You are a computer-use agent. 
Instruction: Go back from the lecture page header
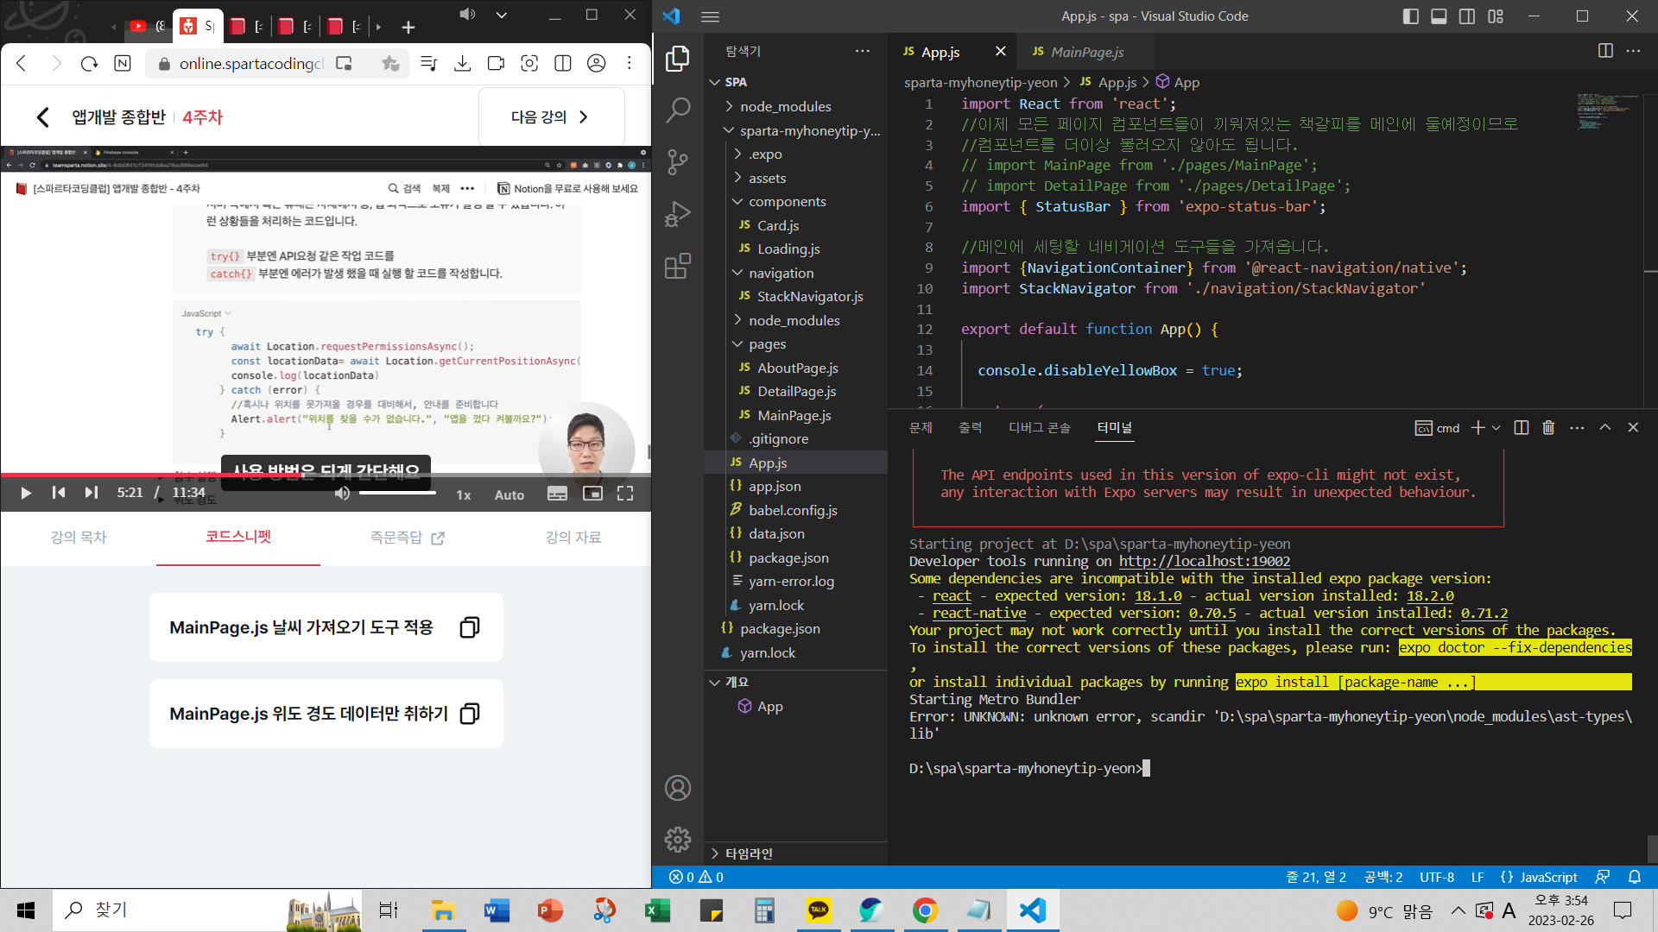(x=42, y=117)
